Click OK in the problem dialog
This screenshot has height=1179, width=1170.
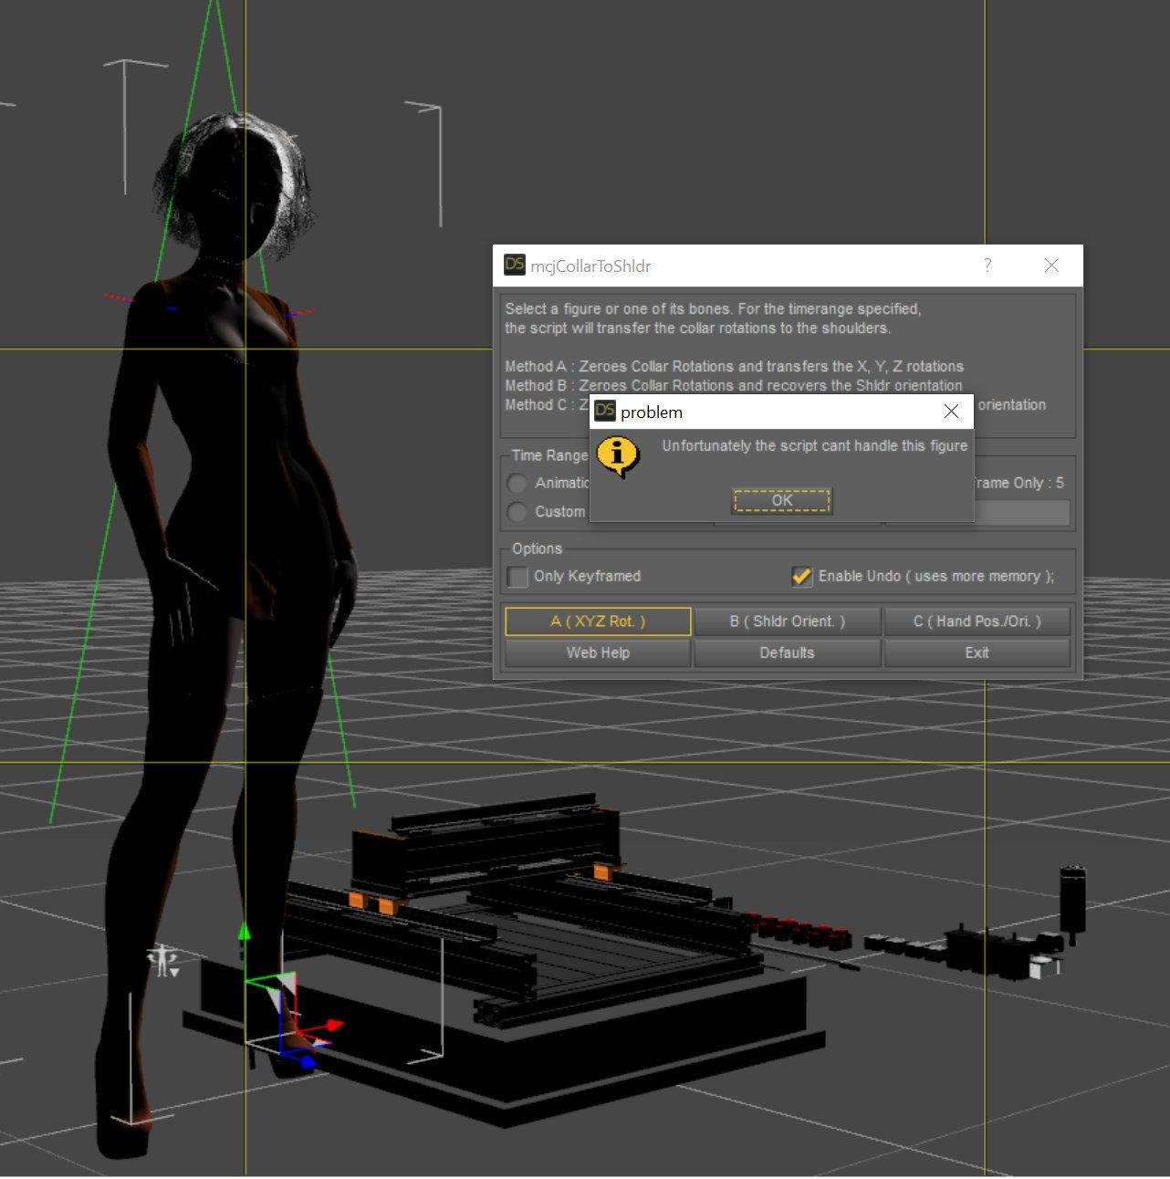click(782, 500)
